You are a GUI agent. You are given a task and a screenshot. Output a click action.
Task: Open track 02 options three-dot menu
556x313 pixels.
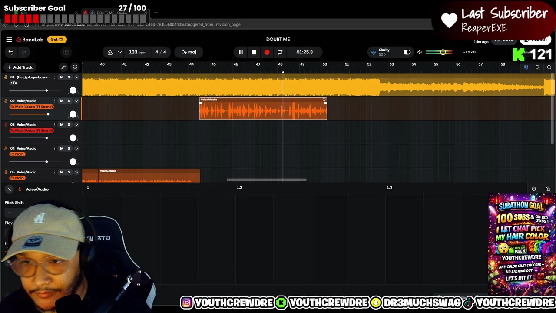point(54,101)
